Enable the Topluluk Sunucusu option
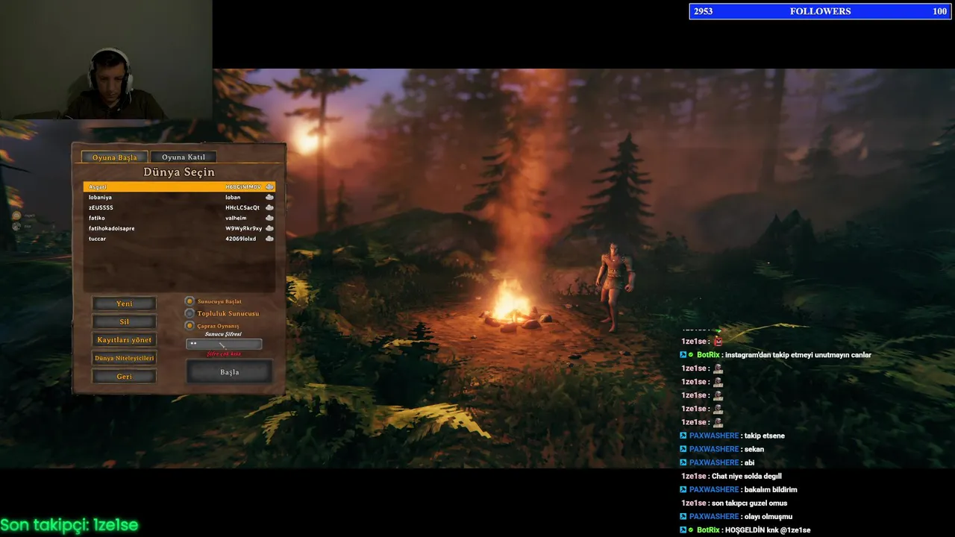Image resolution: width=955 pixels, height=537 pixels. (190, 313)
